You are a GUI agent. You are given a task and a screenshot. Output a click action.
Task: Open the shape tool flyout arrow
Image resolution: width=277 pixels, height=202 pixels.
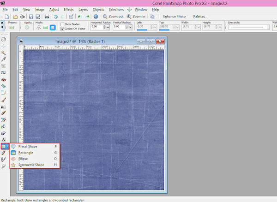point(7,146)
